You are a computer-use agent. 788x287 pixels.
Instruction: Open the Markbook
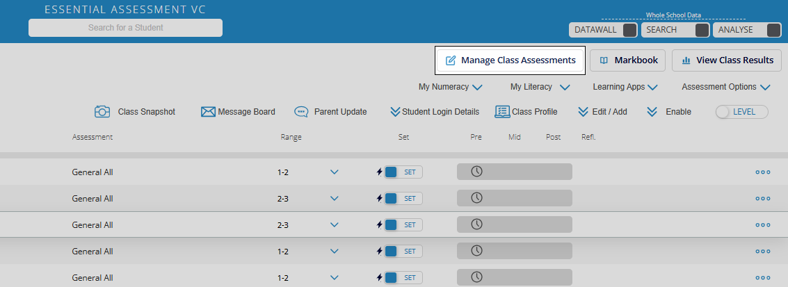pos(627,60)
